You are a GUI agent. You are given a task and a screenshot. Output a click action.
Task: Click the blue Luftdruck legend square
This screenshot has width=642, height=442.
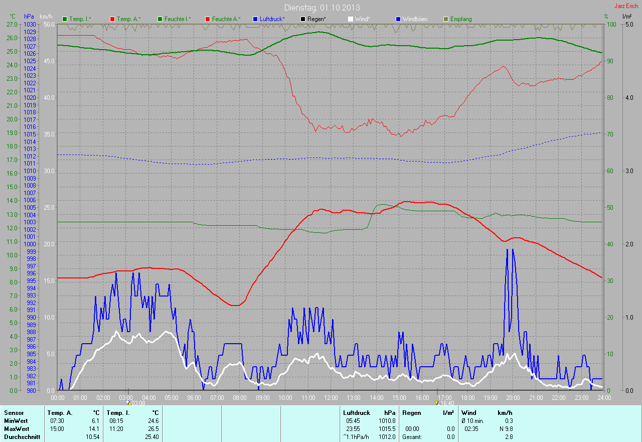point(255,19)
